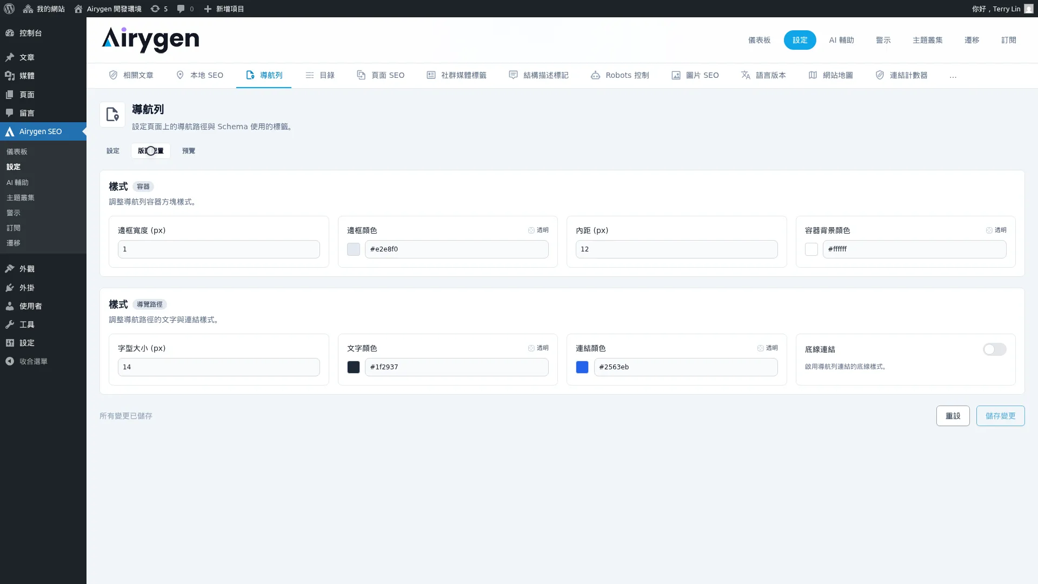Viewport: 1038px width, 584px height.
Task: Open the 容器背景顏色 color swatch
Action: point(811,249)
